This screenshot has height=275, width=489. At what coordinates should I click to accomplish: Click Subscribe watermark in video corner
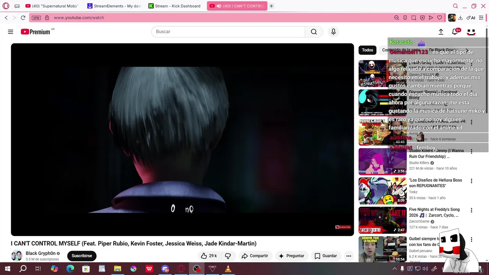343,227
